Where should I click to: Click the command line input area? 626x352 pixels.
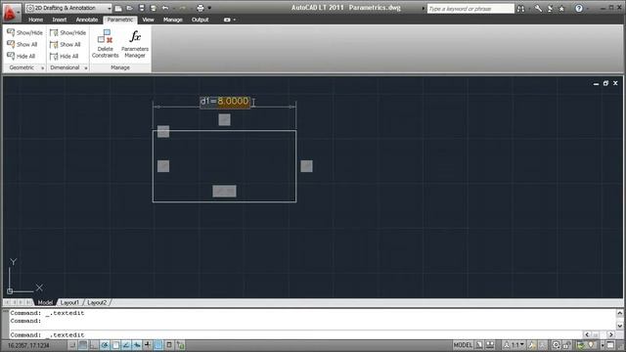pos(295,334)
